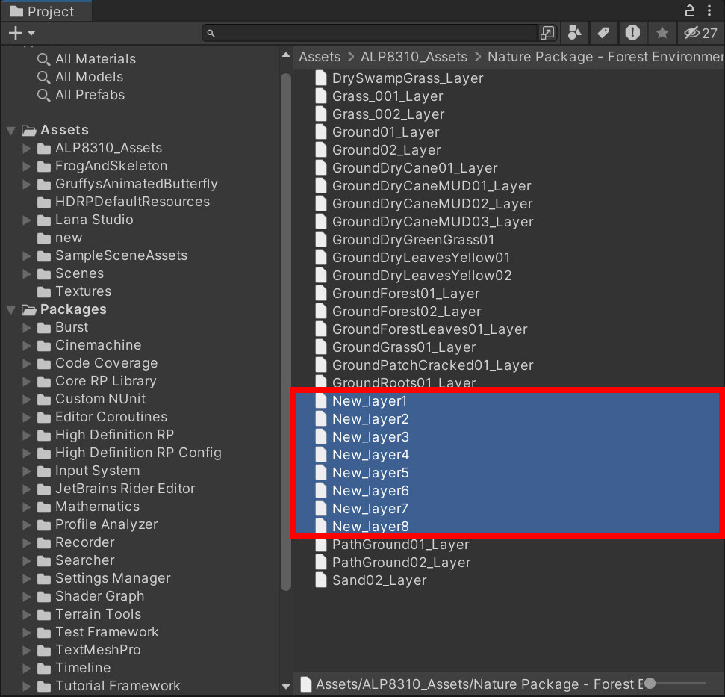The image size is (725, 697).
Task: Select the Code Coverage package folder
Action: click(97, 364)
